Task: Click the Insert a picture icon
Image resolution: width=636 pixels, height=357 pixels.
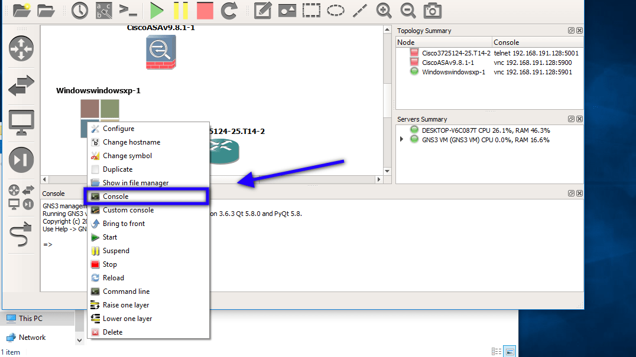Action: pos(287,11)
